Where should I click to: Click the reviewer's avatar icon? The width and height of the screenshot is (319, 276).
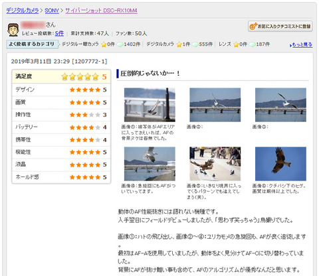13,29
